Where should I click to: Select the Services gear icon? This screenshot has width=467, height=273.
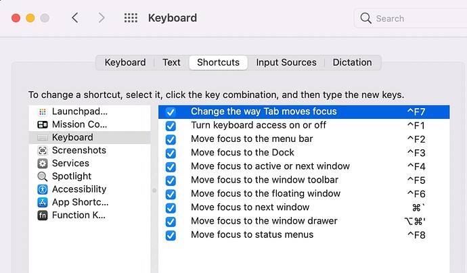pyautogui.click(x=43, y=164)
